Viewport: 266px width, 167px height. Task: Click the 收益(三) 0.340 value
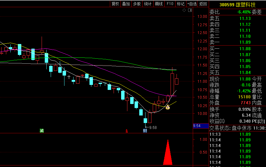point(245,121)
